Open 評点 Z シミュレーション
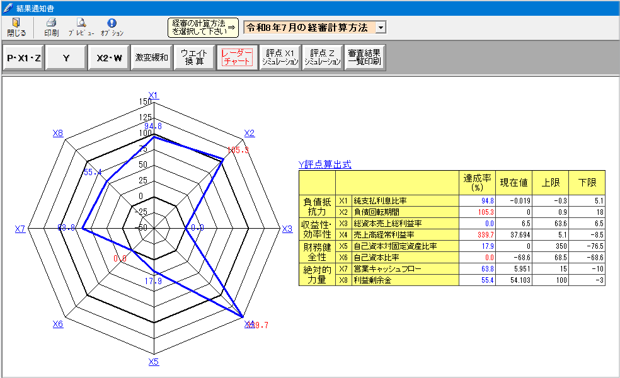 coord(322,58)
